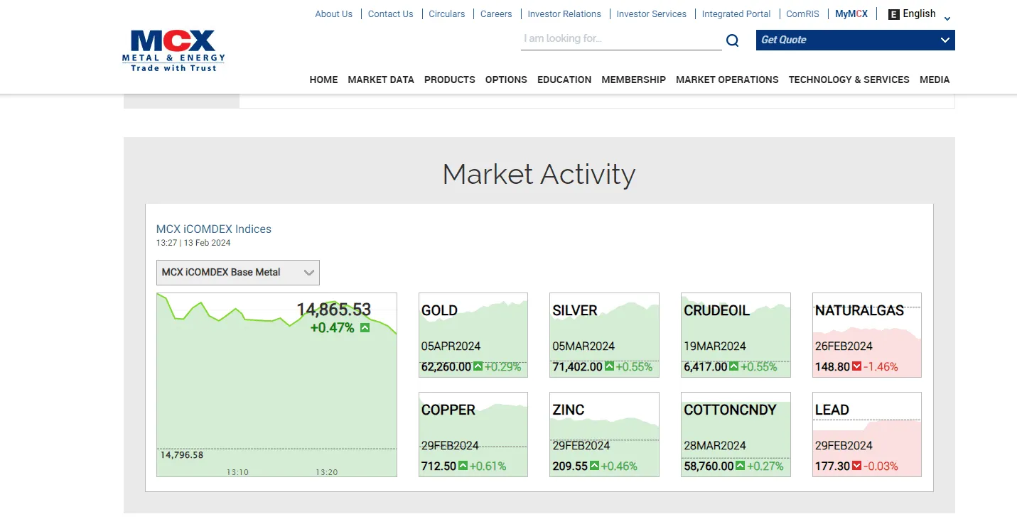Screen dimensions: 1017x519
Task: Open the MCX iCOMDEX Base Metal dropdown
Action: (x=237, y=272)
